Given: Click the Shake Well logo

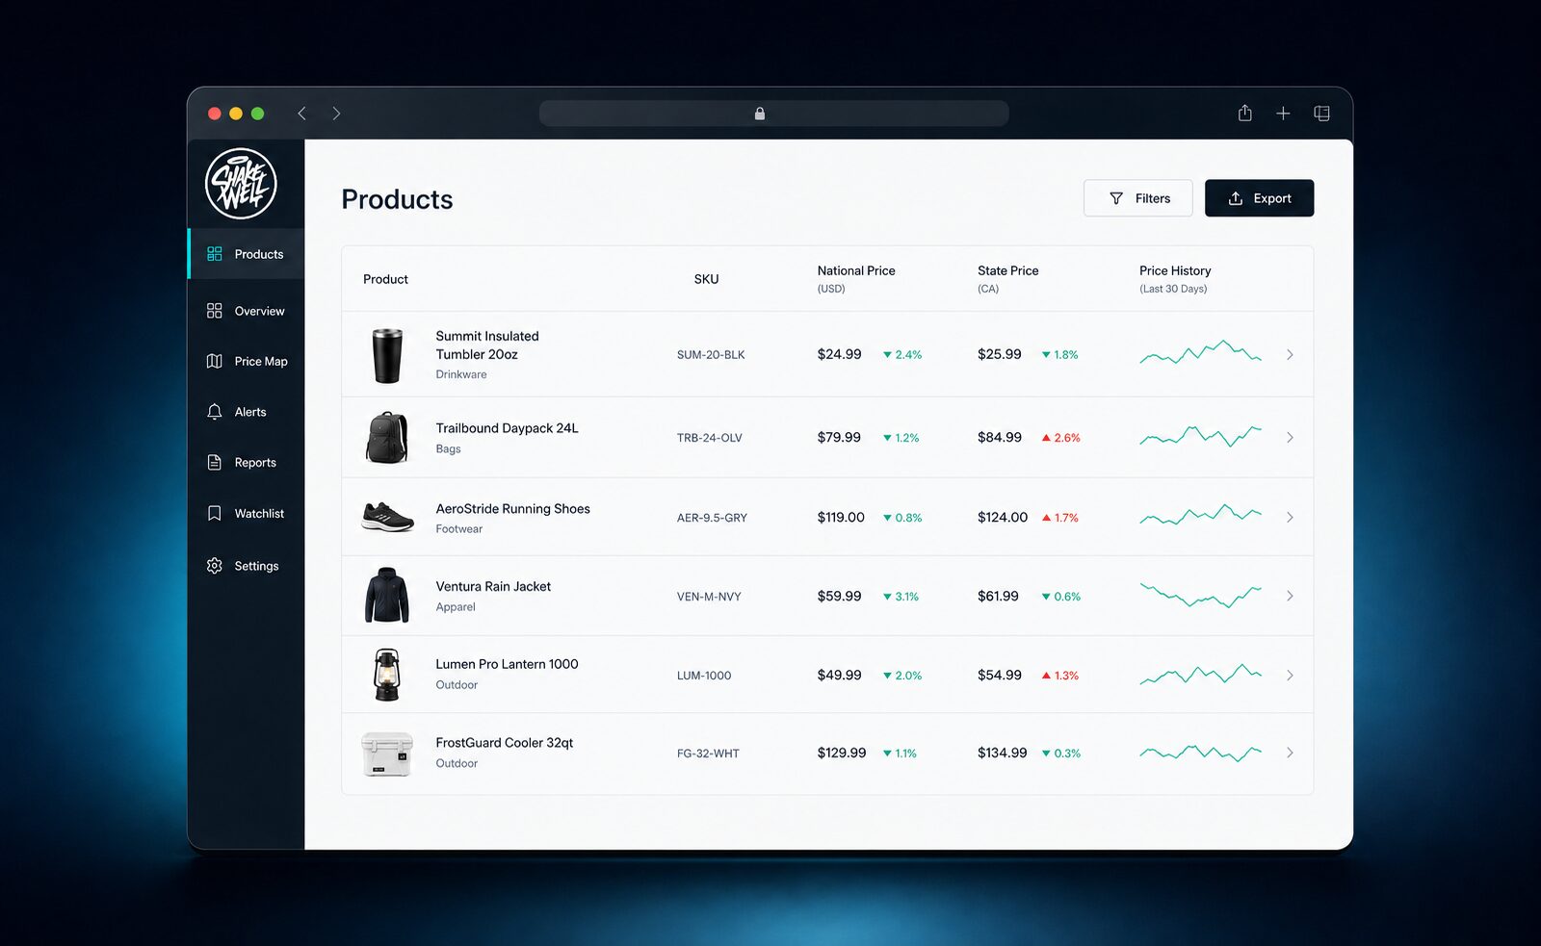Looking at the screenshot, I should click(x=241, y=184).
